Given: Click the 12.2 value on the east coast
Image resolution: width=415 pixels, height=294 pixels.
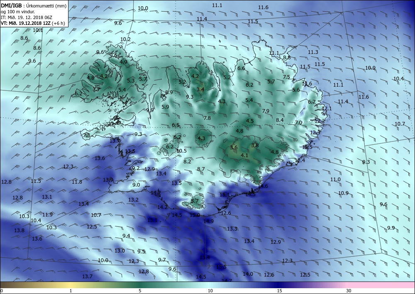Looking at the screenshot, I should click(320, 121).
